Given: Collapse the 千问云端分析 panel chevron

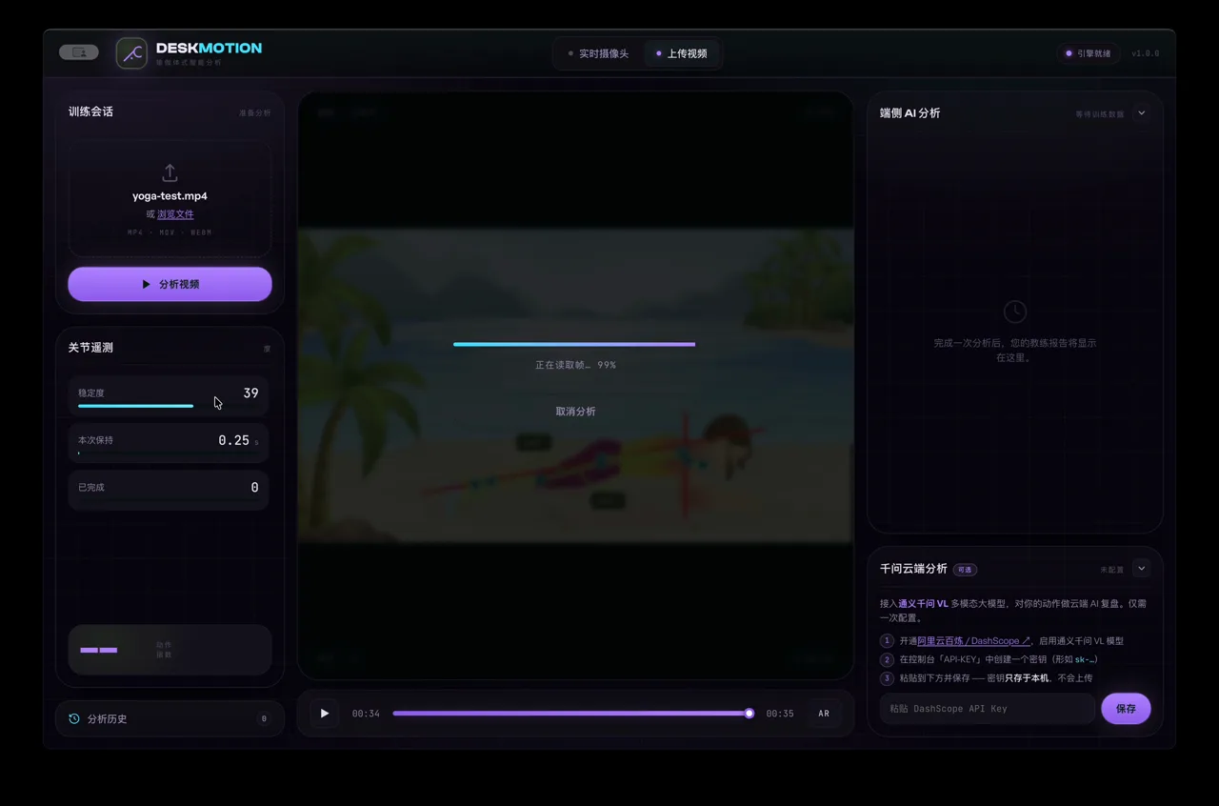Looking at the screenshot, I should coord(1142,569).
